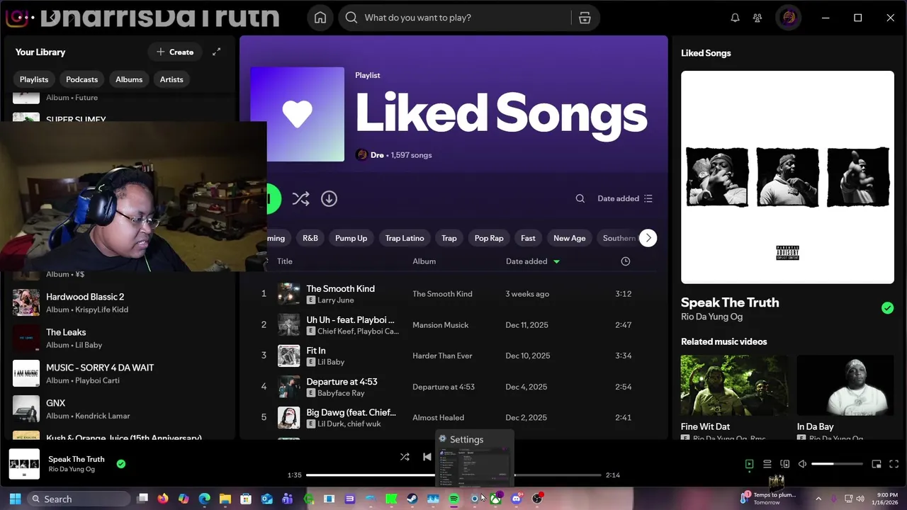Adjust the volume slider
This screenshot has height=510, width=907.
[837, 464]
